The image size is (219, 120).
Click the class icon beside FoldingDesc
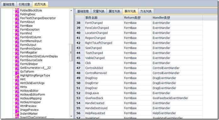(17, 14)
